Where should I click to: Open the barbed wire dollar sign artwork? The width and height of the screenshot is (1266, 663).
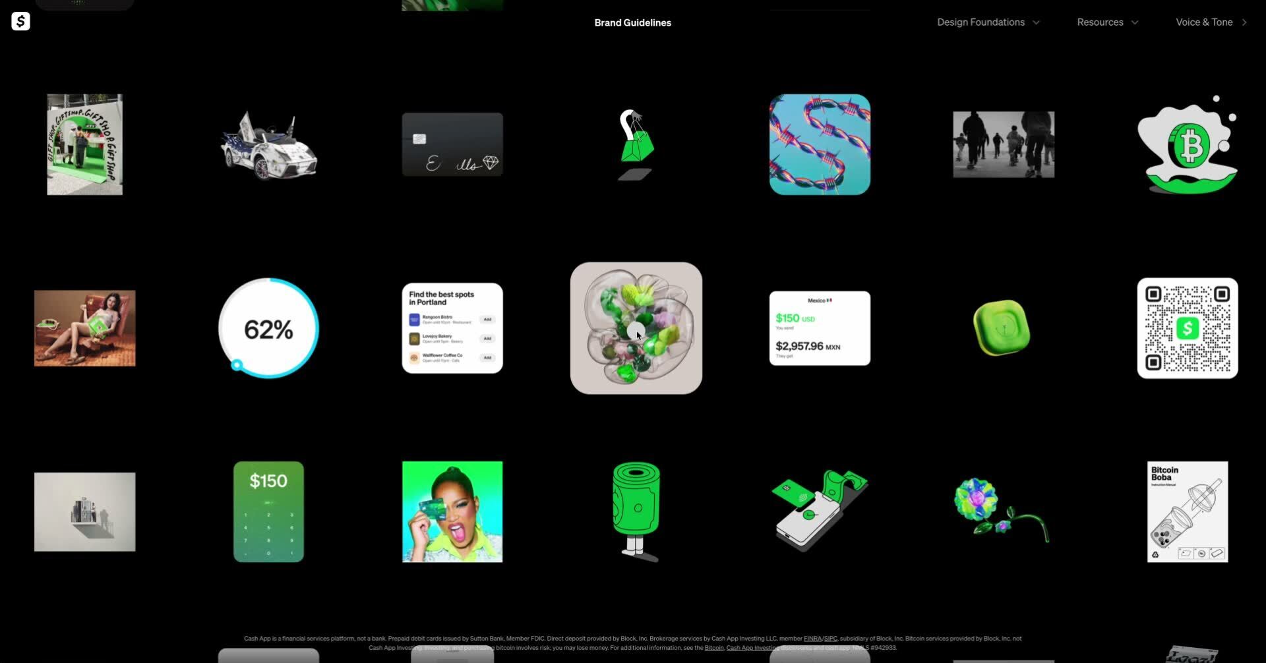click(x=820, y=144)
